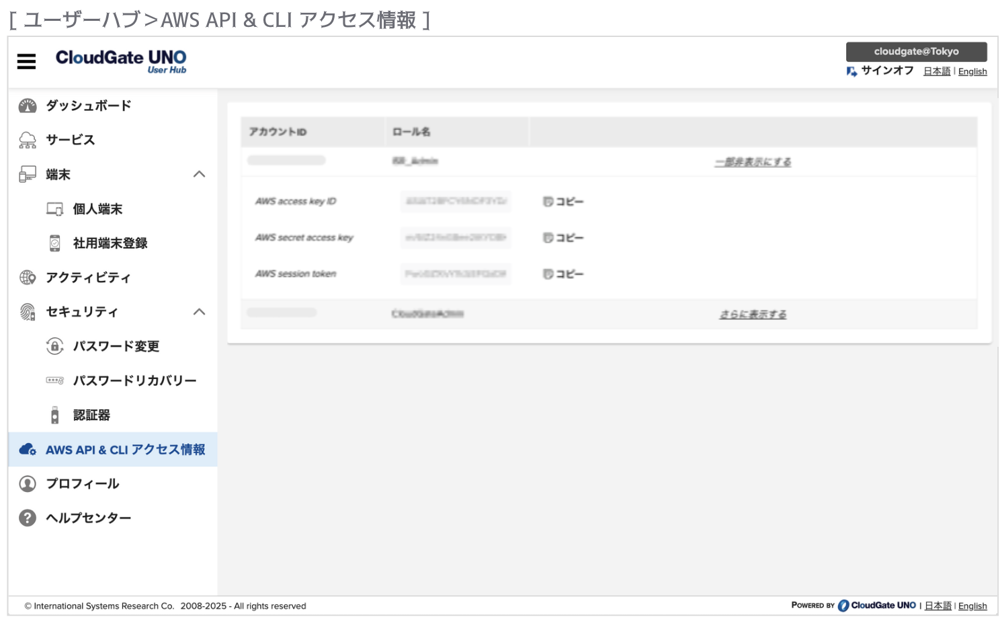Open プロフィール page
This screenshot has height=621, width=1004.
pyautogui.click(x=83, y=484)
